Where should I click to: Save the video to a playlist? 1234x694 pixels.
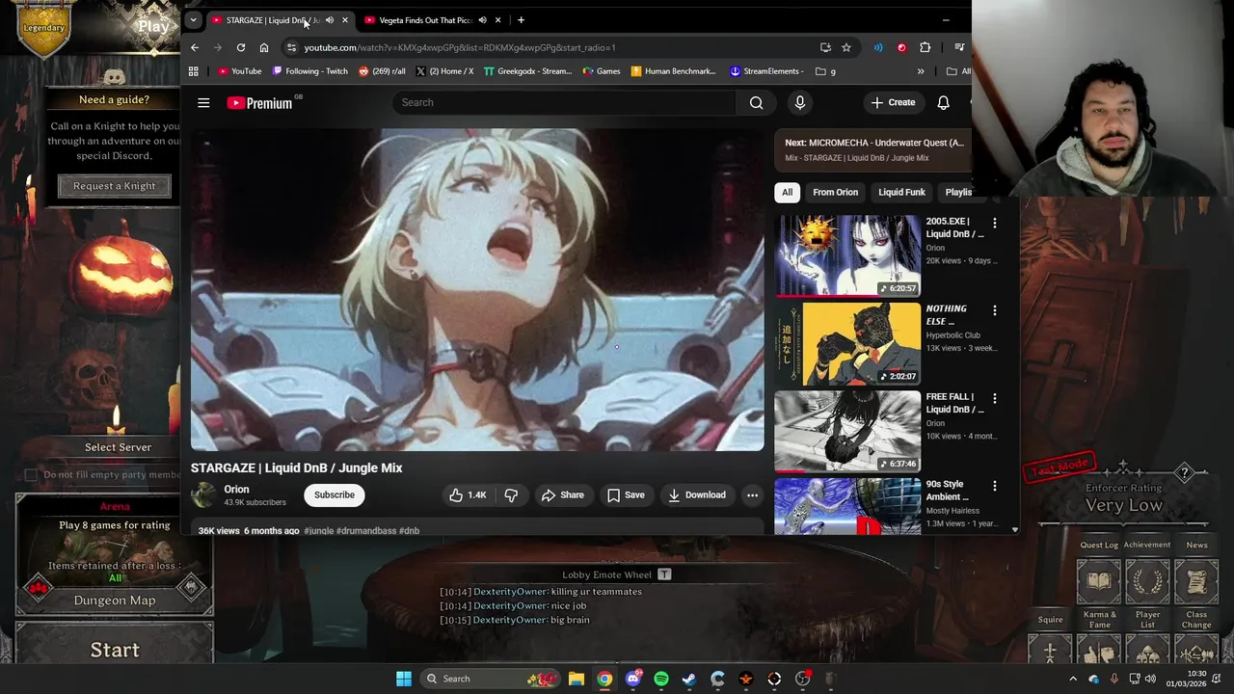pyautogui.click(x=626, y=494)
